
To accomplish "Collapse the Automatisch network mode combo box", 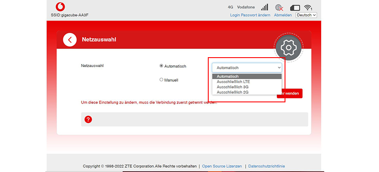I will tap(247, 68).
